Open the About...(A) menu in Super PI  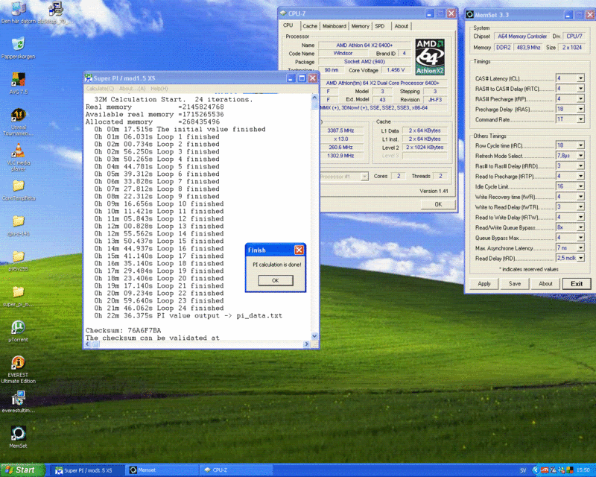point(132,89)
